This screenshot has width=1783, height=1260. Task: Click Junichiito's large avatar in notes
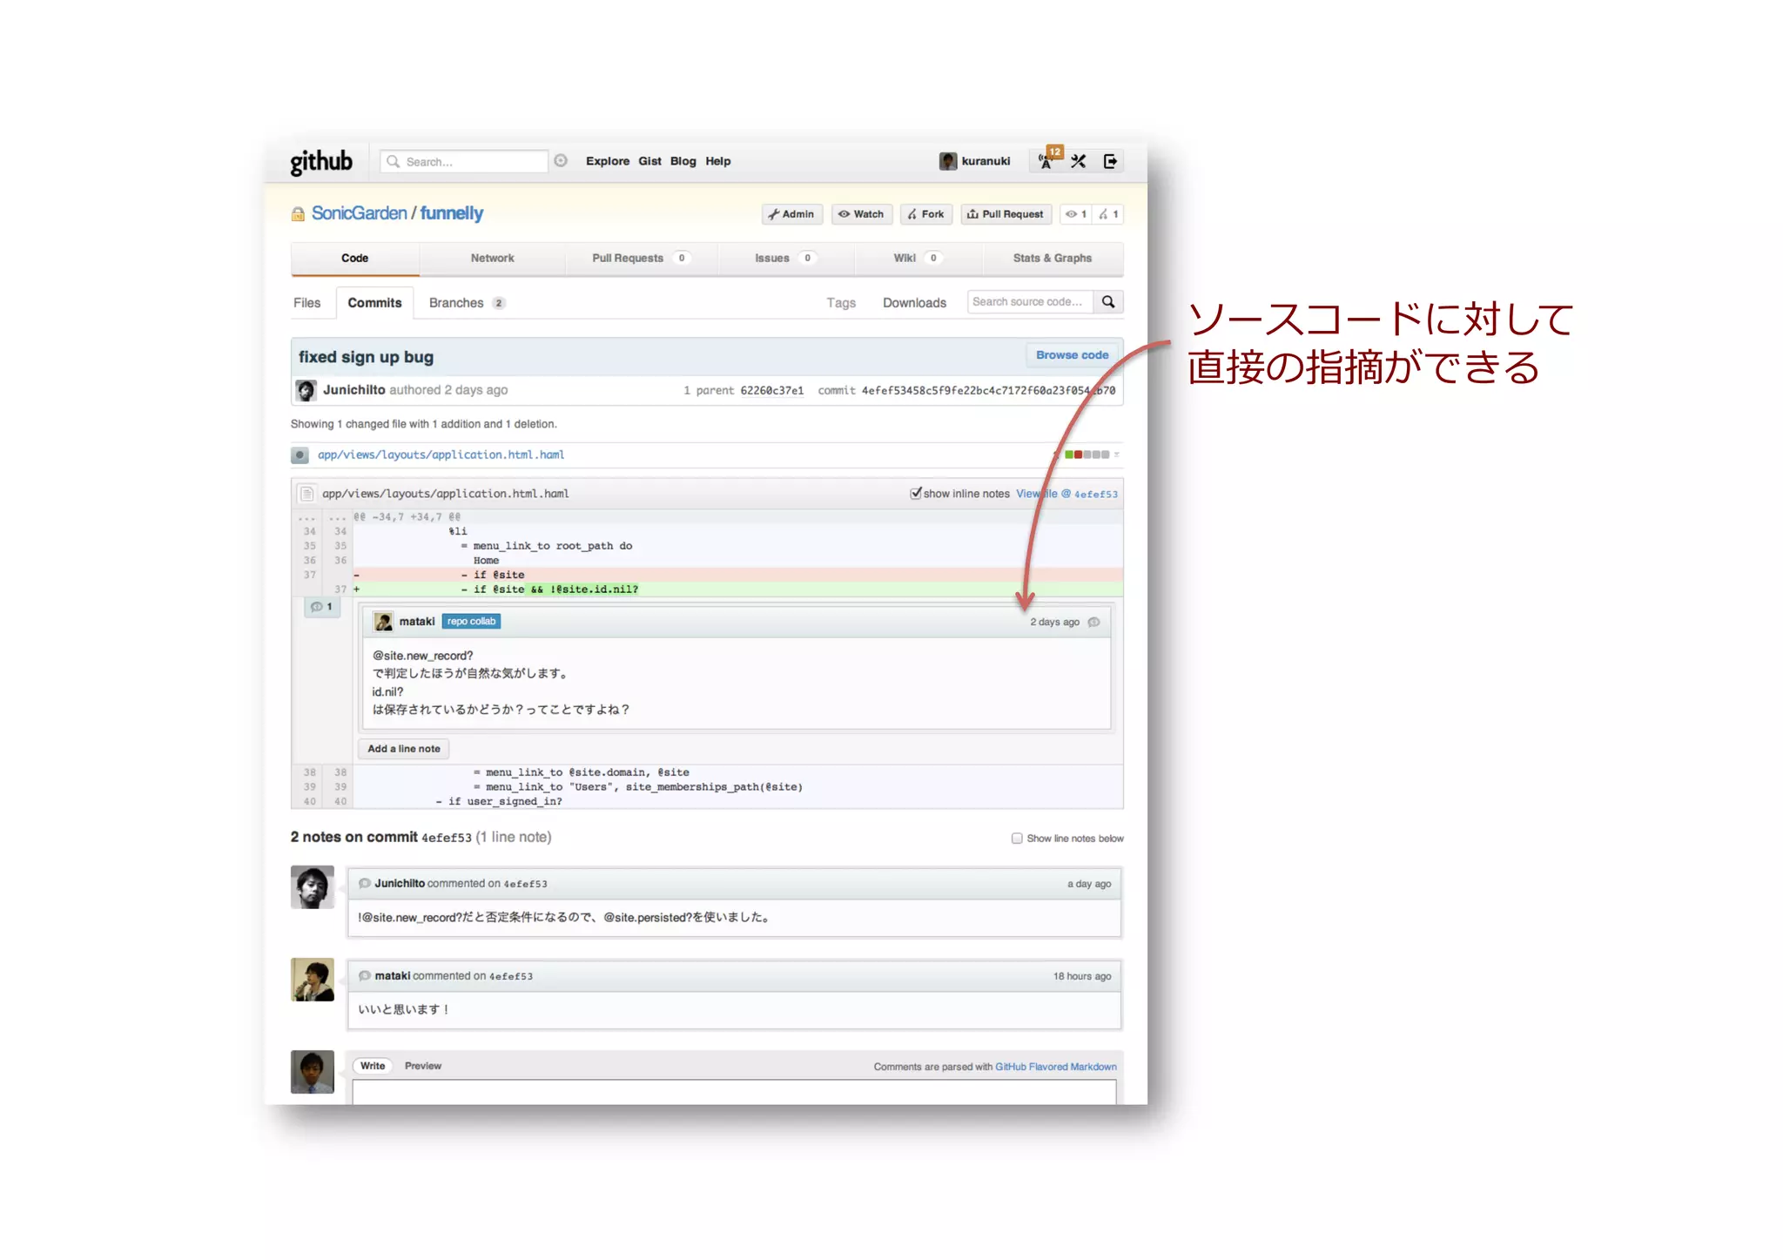(313, 887)
